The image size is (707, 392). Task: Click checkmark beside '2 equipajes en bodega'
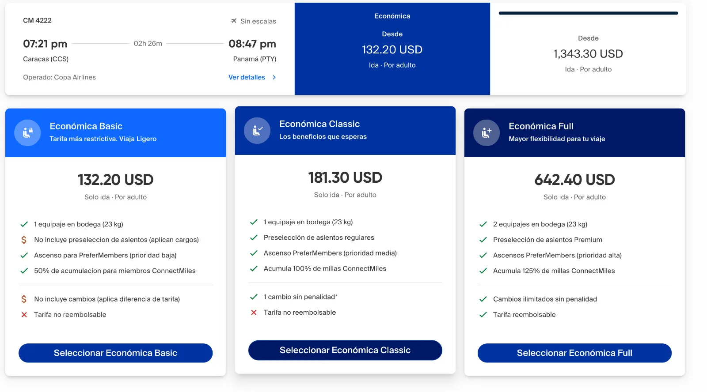pos(483,224)
